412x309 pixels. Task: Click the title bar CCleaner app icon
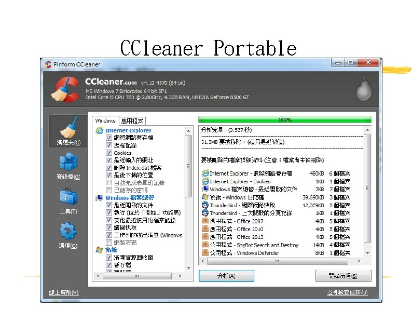tap(48, 64)
